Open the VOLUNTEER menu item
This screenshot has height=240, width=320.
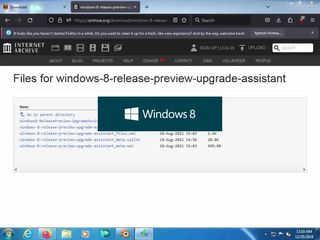point(234,61)
